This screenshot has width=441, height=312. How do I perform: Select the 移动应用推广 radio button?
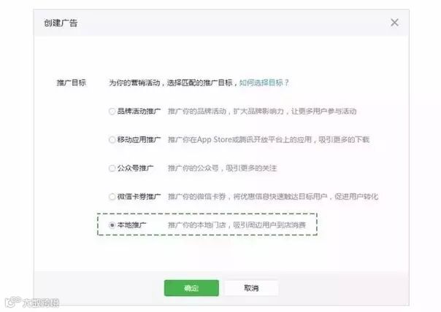(112, 140)
